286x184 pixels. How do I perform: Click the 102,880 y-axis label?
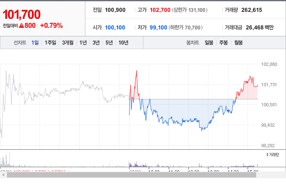tap(269, 64)
